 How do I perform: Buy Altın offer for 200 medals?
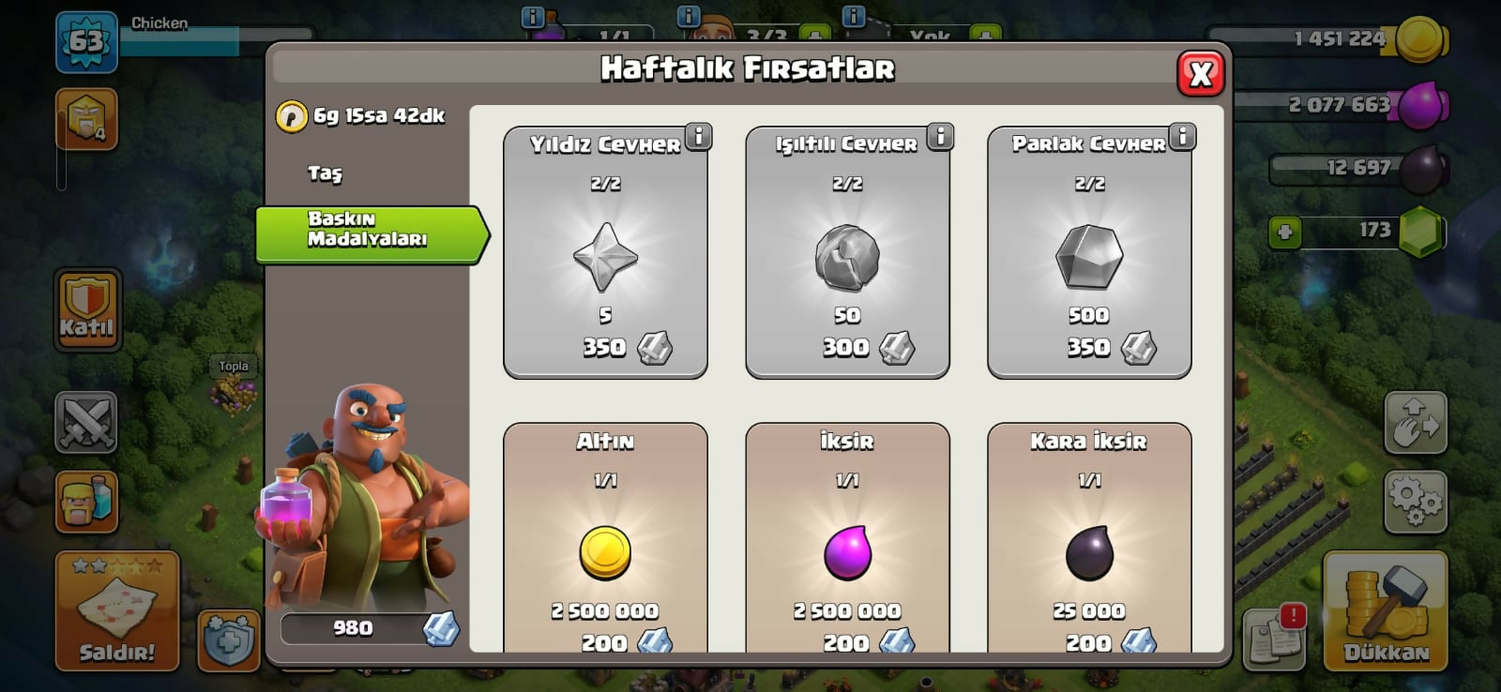pyautogui.click(x=605, y=538)
